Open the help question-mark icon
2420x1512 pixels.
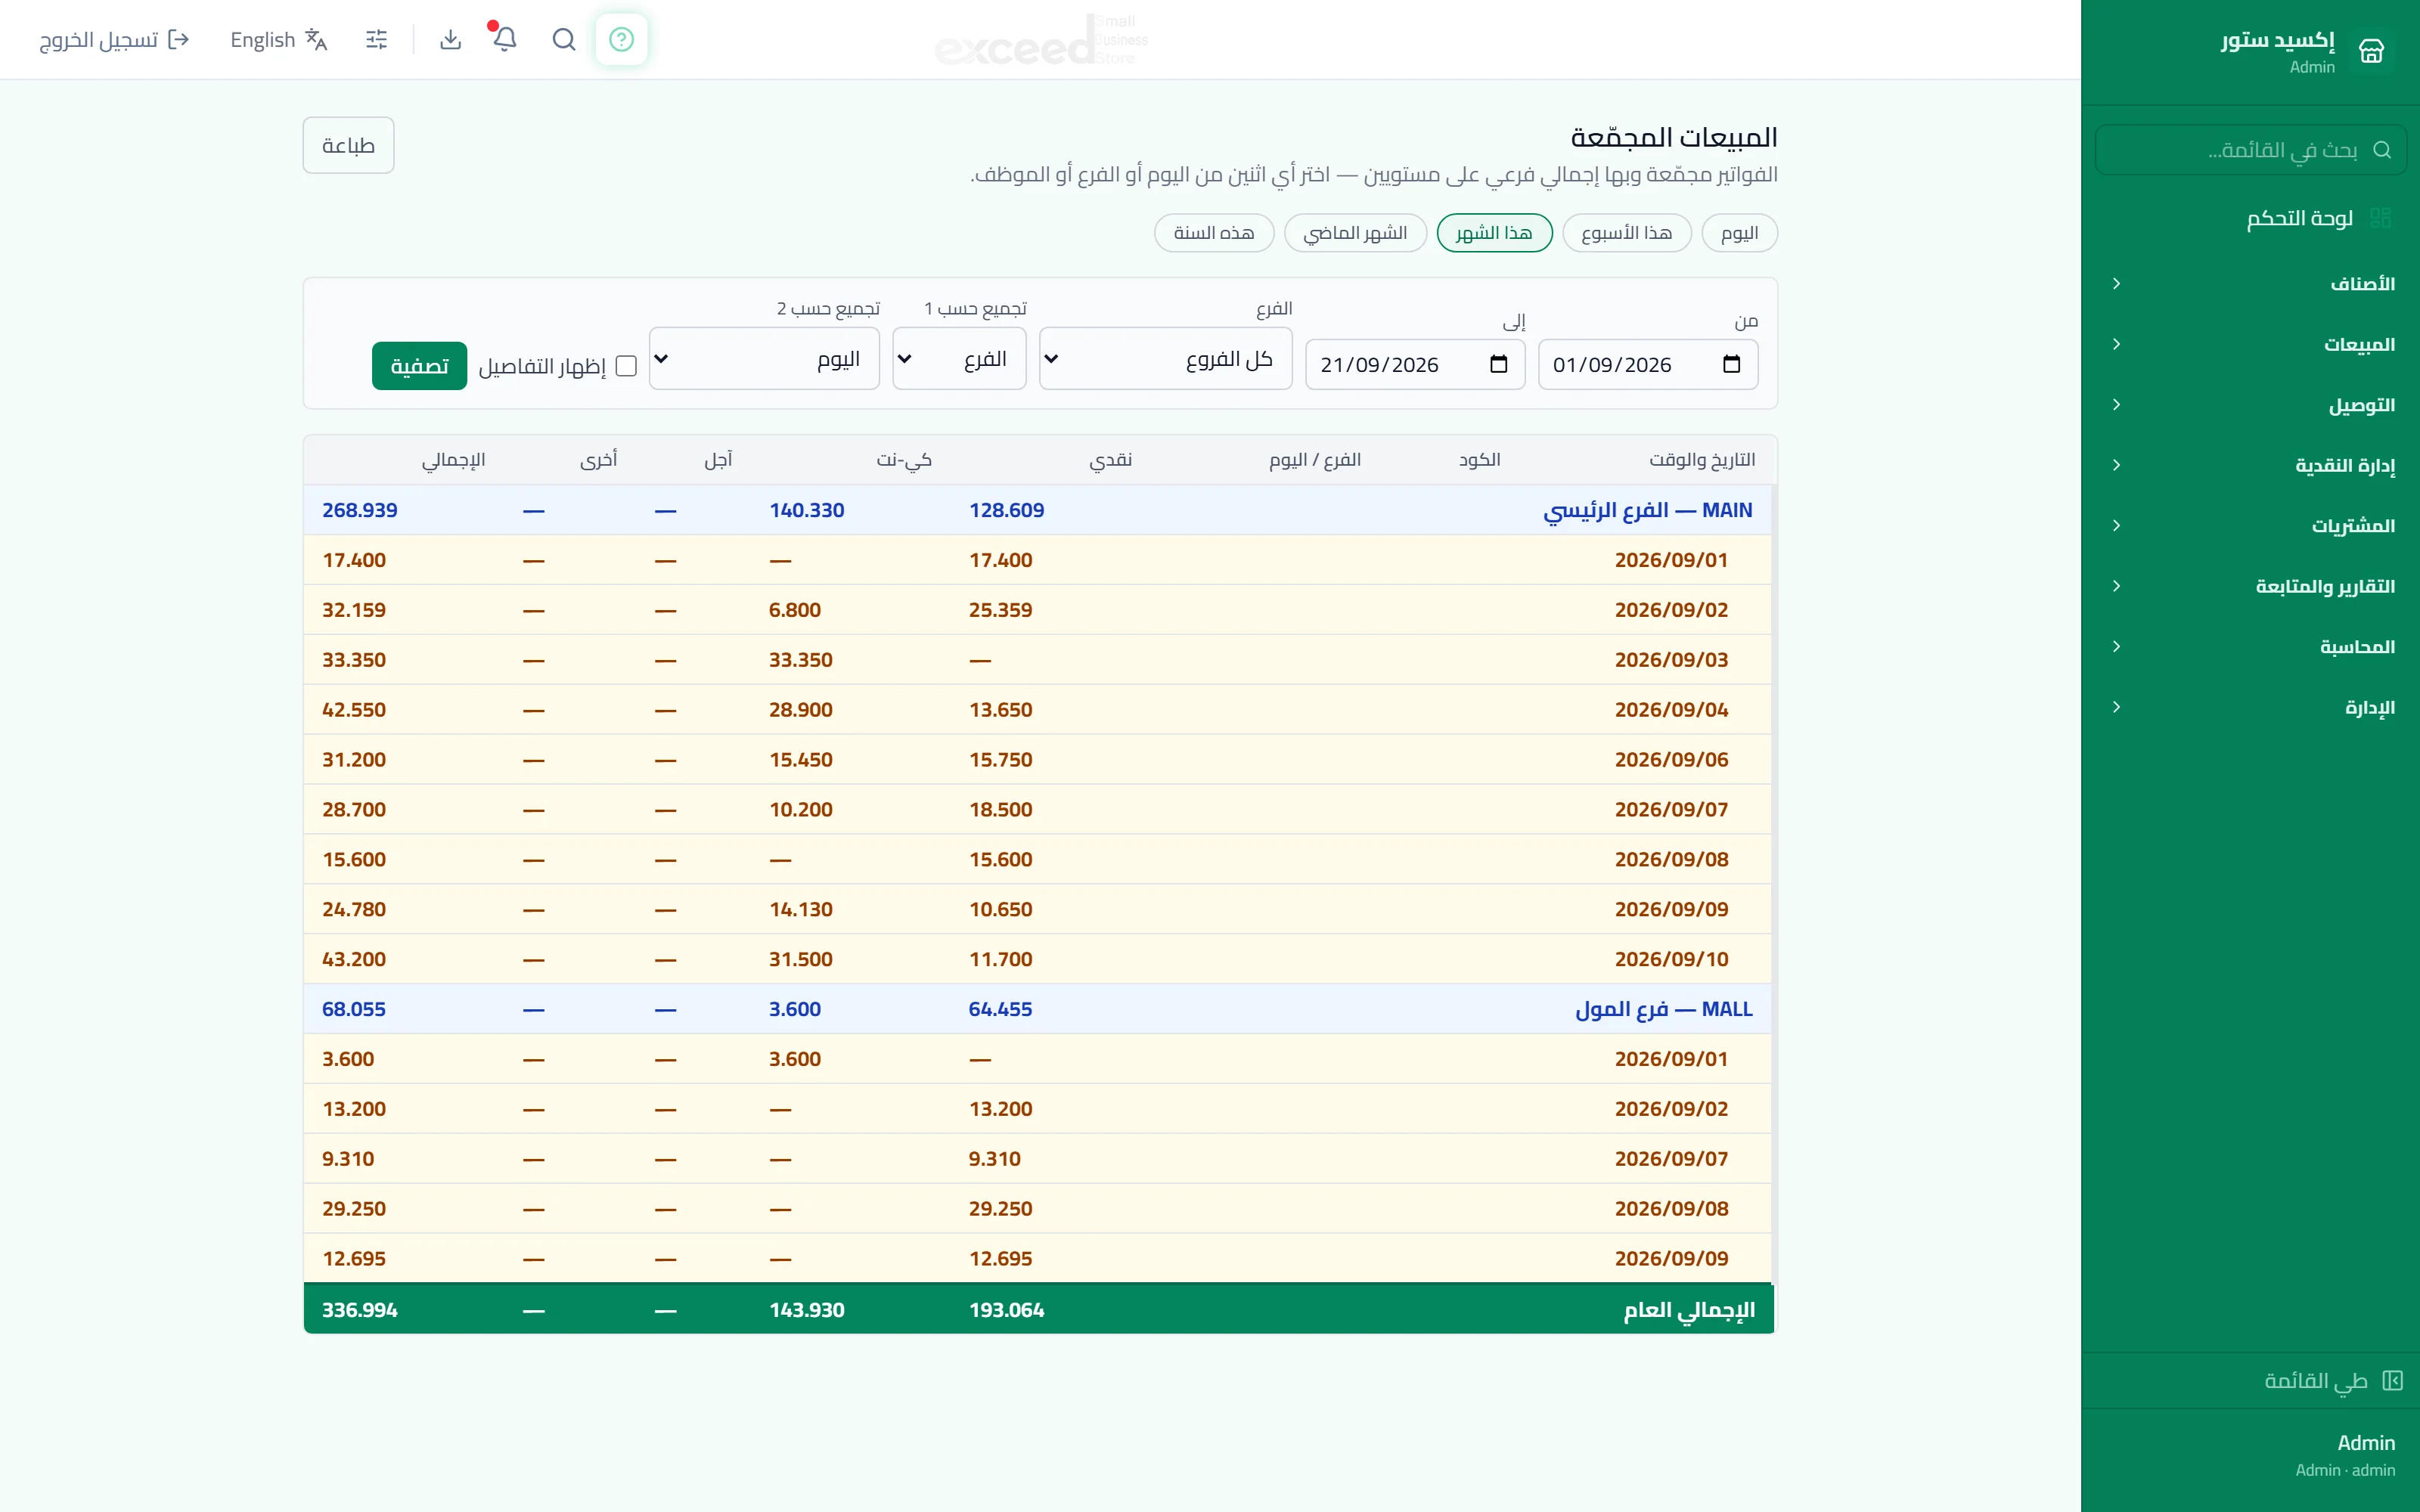(x=621, y=39)
